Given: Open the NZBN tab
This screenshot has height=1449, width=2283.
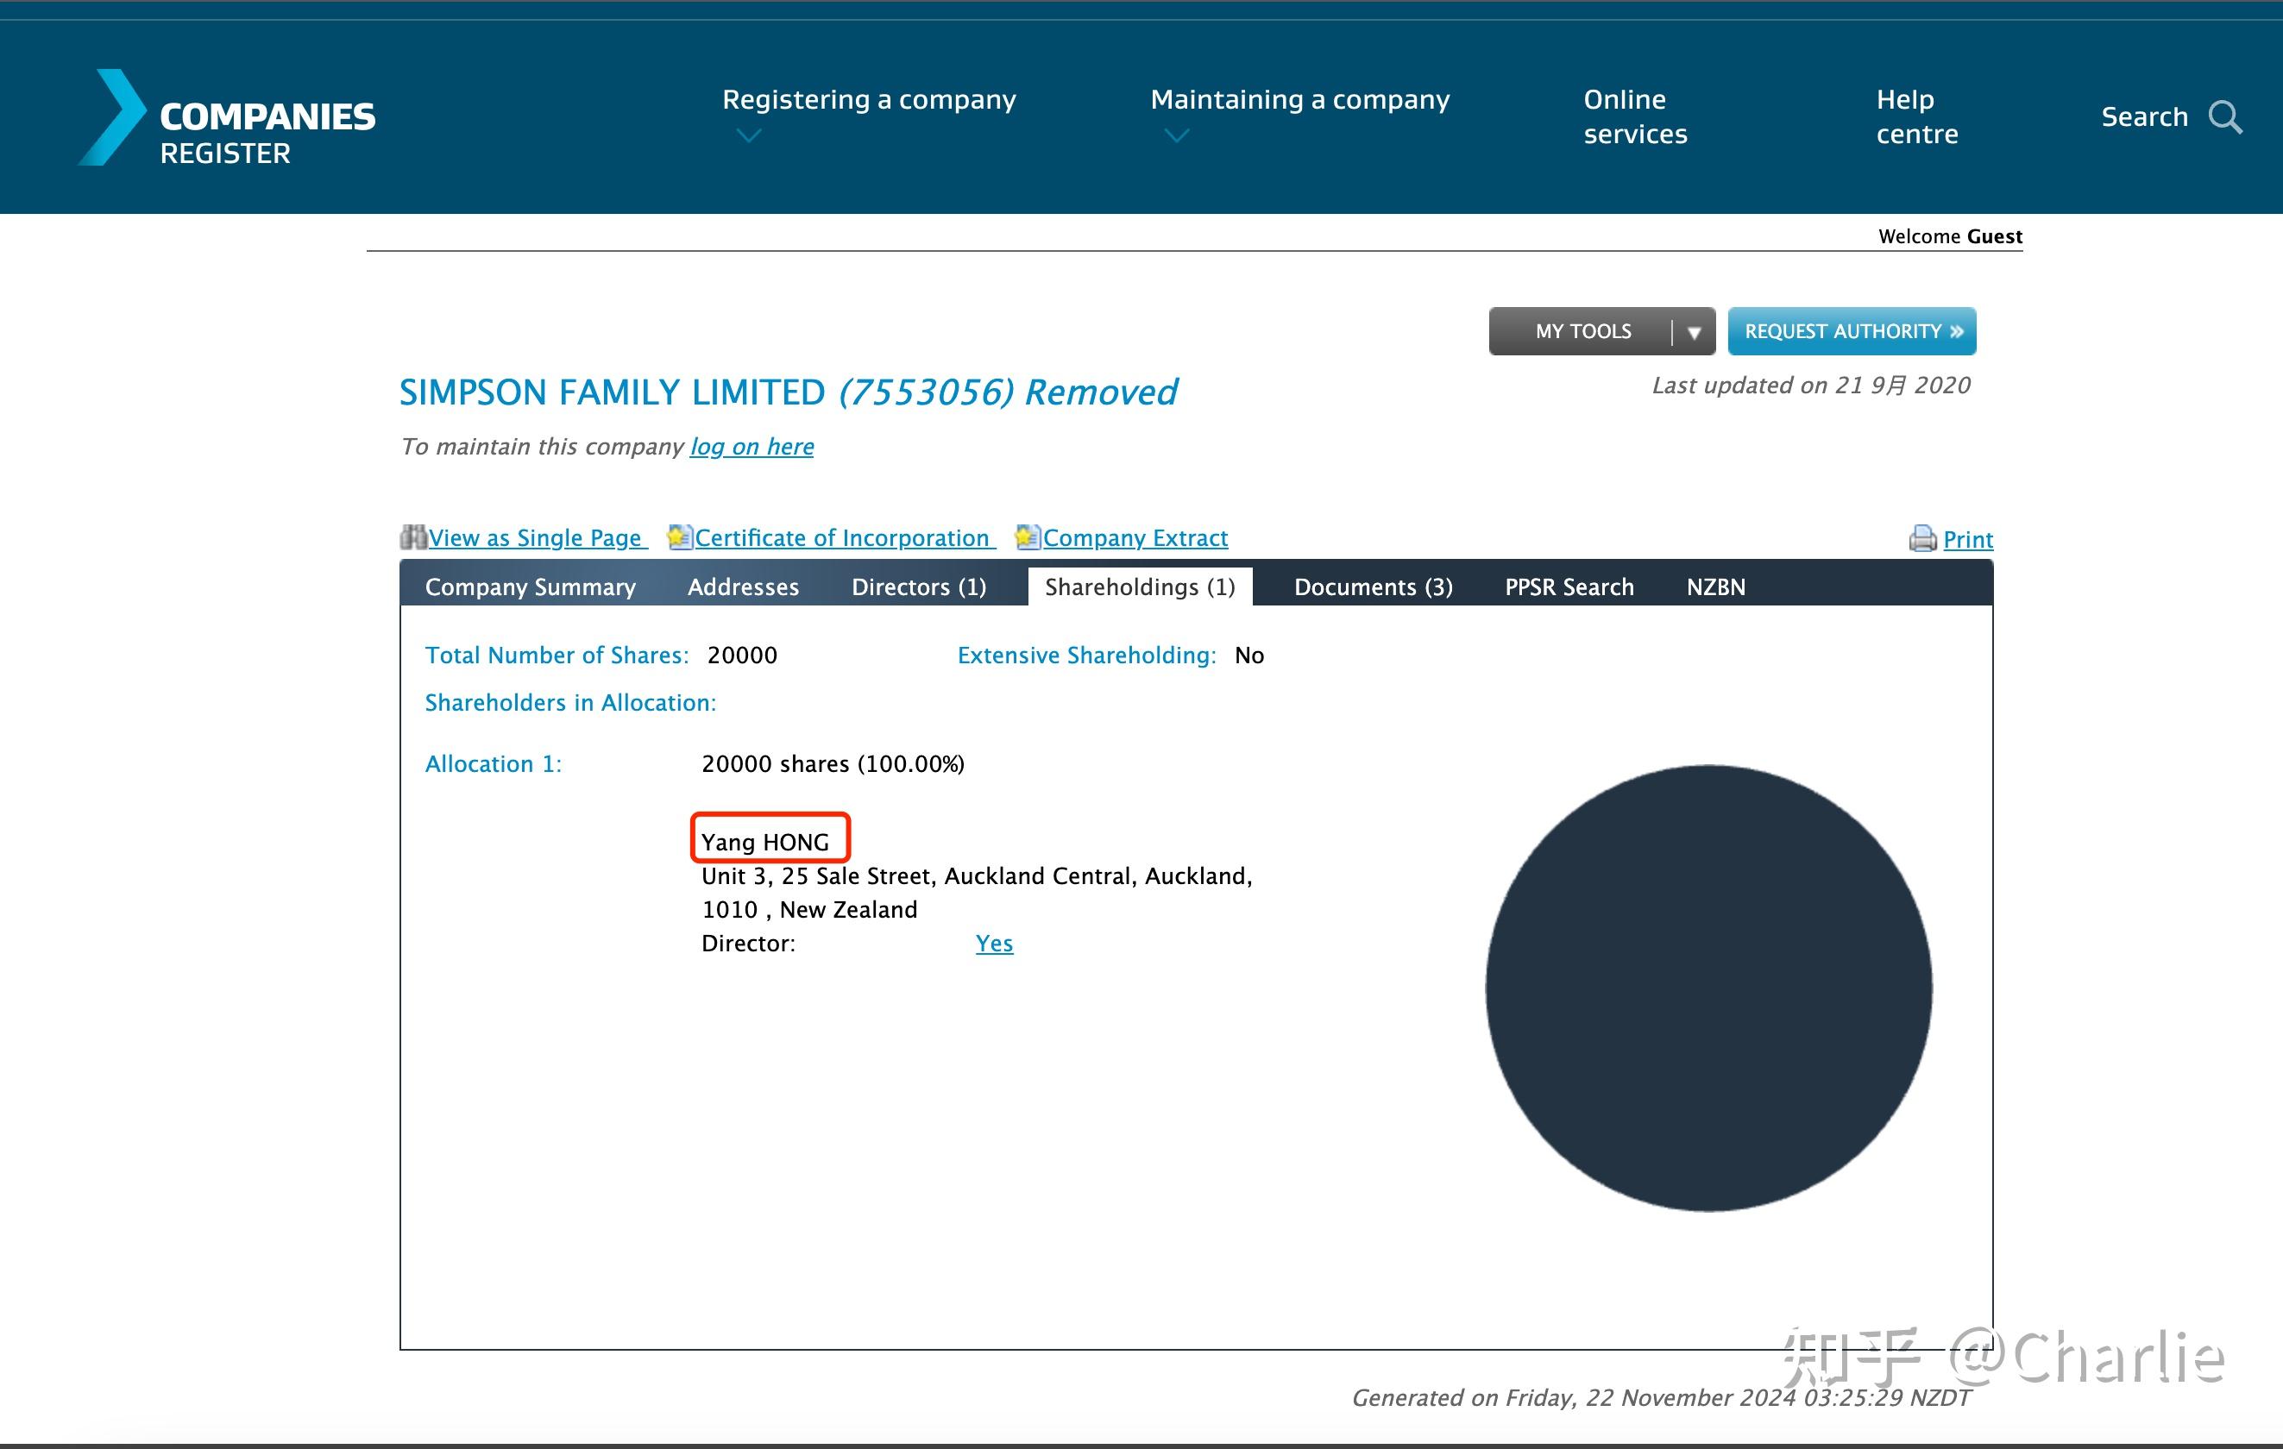Looking at the screenshot, I should [1715, 586].
